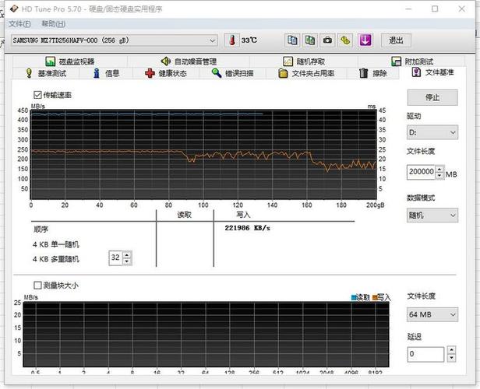Click the camera save screenshot icon
480x389 pixels.
click(327, 40)
